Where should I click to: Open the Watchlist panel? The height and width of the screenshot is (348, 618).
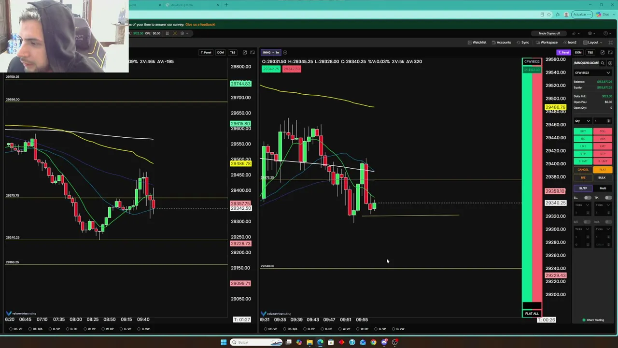click(x=477, y=43)
